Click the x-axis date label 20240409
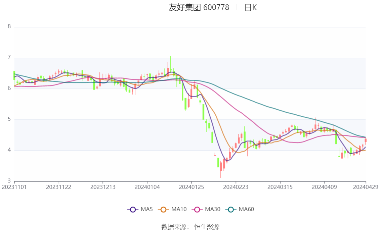Viewport: 381px width, 231px height. tap(324, 187)
